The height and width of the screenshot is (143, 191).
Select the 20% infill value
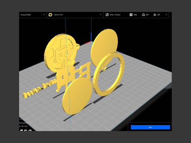click(135, 15)
